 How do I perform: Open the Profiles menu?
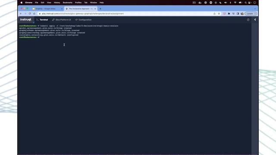click(78, 3)
